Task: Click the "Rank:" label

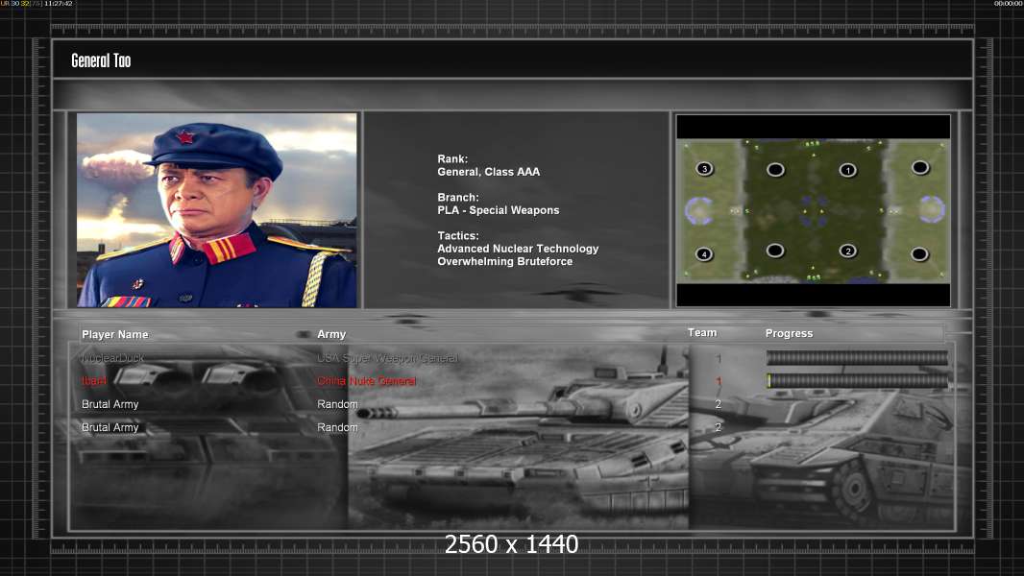Action: 452,158
